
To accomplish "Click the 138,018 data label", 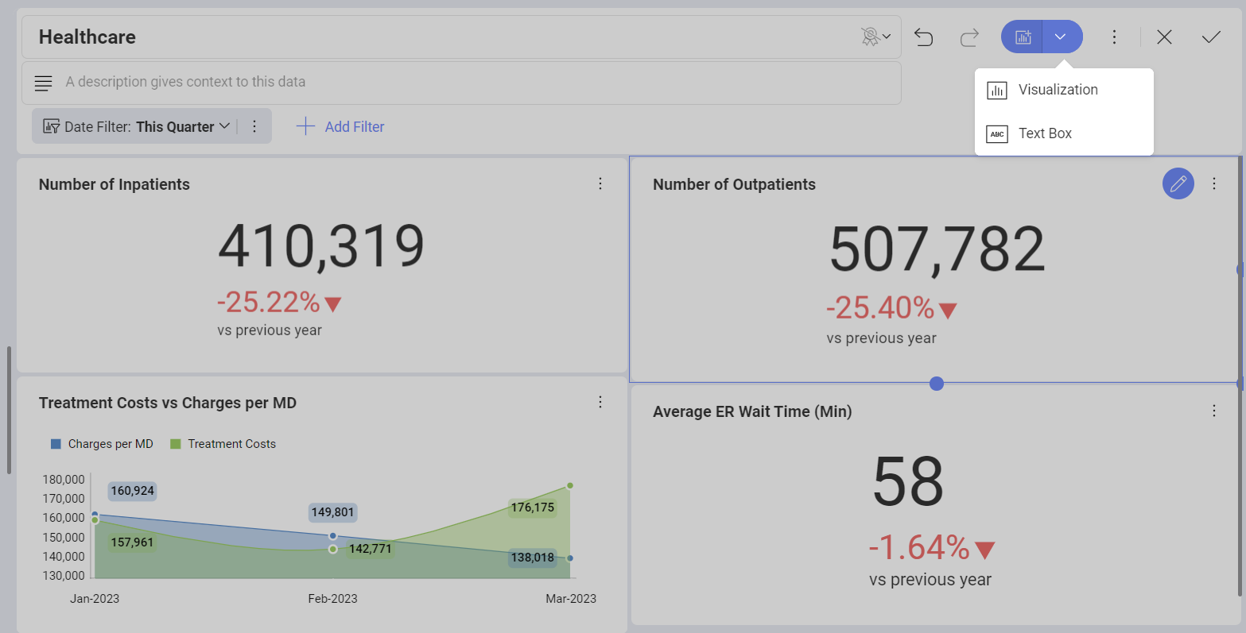I will [533, 558].
